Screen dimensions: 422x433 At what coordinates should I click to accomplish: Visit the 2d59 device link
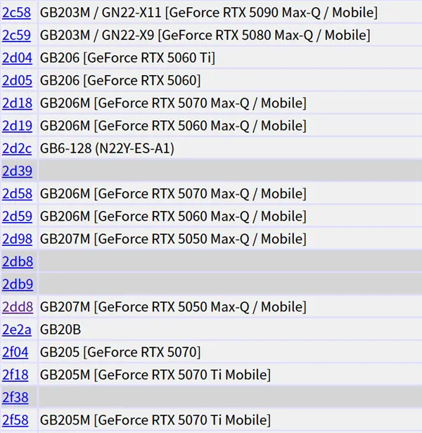17,216
